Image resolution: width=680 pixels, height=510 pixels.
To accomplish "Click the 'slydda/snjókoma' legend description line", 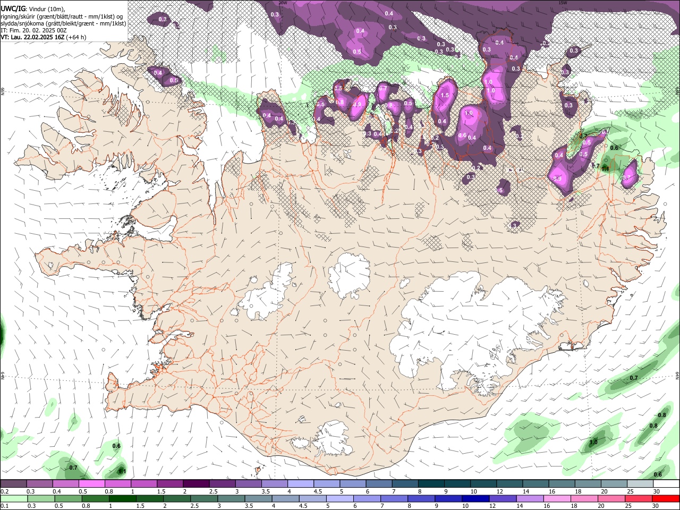I will pyautogui.click(x=63, y=23).
